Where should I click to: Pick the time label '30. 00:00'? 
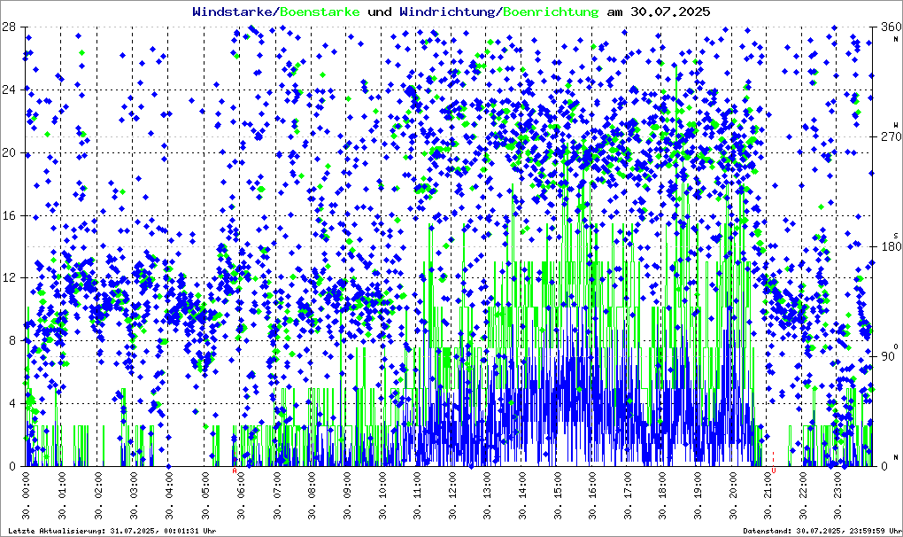click(x=27, y=495)
